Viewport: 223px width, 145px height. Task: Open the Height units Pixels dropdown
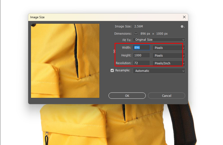tap(168, 55)
